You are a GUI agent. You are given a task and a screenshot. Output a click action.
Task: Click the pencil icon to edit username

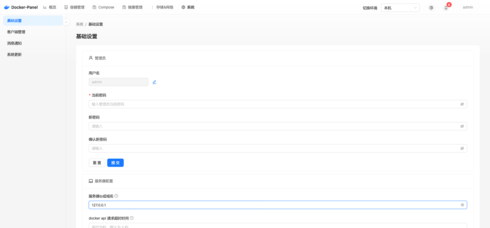click(154, 82)
